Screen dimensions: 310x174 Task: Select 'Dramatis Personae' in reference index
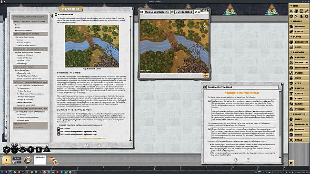[23, 43]
